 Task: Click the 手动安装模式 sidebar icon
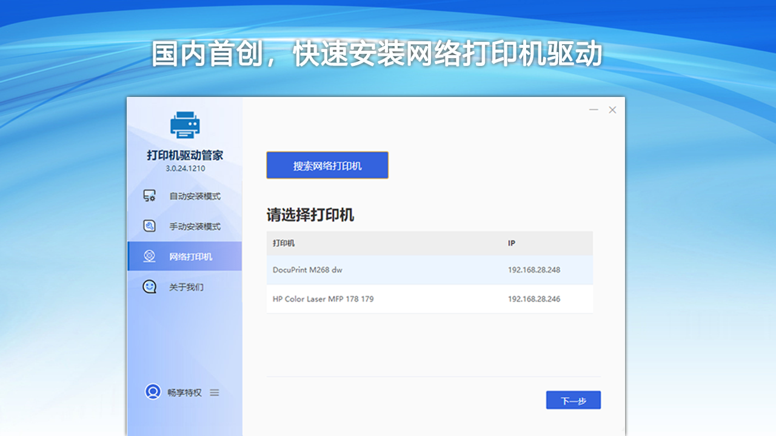pyautogui.click(x=149, y=225)
